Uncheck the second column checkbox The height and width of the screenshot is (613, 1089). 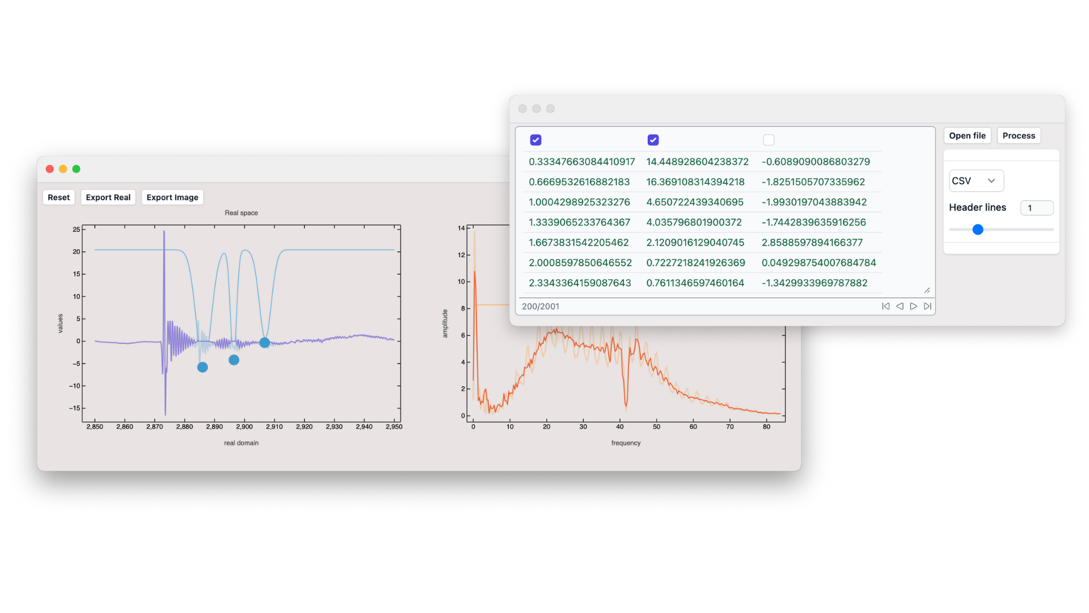point(653,140)
